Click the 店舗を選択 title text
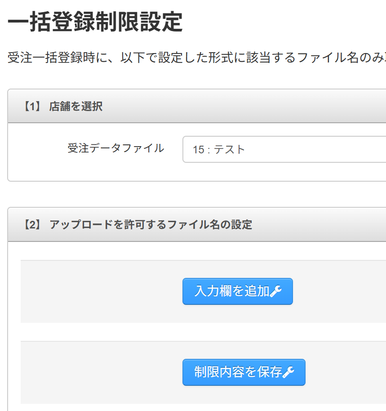Viewport: 386px width, 411px height. (x=75, y=107)
